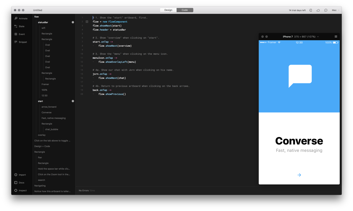
Task: Click the No Errors status text
Action: (x=84, y=191)
